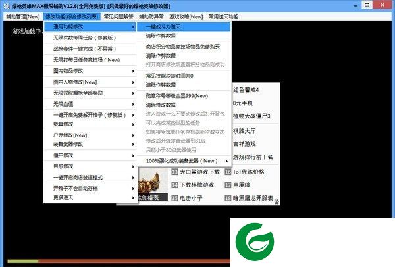395x267 pixels.
Task: Open the 常见问题解答 menu
Action: tap(118, 17)
